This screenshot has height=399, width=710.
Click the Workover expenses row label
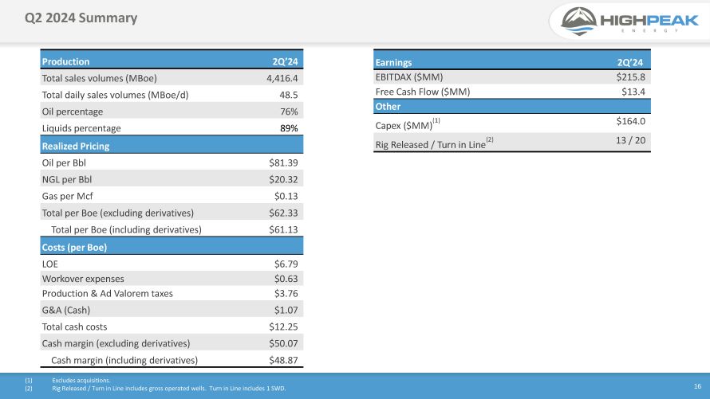click(x=83, y=278)
